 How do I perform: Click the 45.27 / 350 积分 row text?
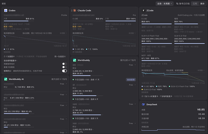[x=17, y=125]
